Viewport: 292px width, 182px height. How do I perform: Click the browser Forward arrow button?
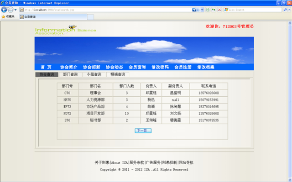(x=10, y=10)
